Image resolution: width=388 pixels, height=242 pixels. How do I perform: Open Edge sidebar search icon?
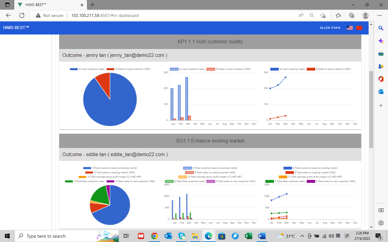381,28
